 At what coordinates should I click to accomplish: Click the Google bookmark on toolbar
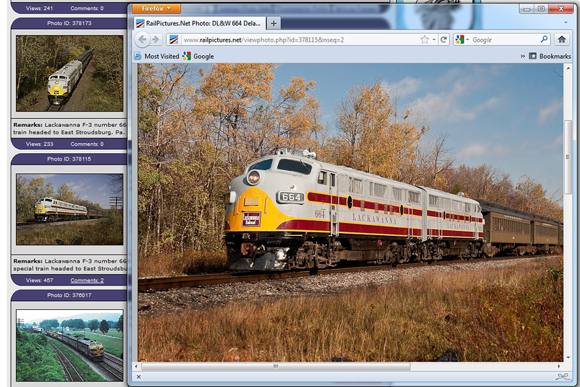(198, 56)
